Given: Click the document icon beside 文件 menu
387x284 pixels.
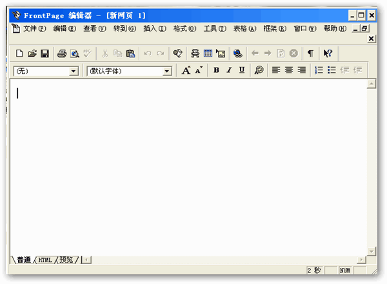Looking at the screenshot, I should coord(16,28).
